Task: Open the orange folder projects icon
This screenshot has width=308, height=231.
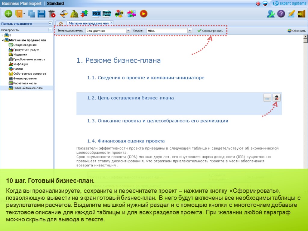Action: (x=19, y=14)
